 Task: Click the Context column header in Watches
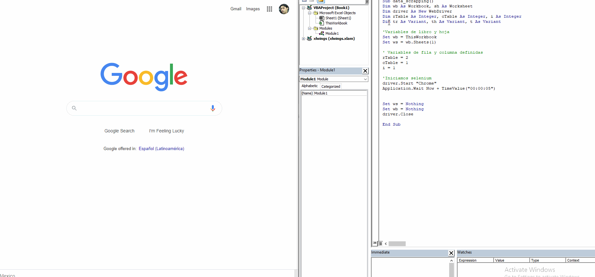point(580,260)
